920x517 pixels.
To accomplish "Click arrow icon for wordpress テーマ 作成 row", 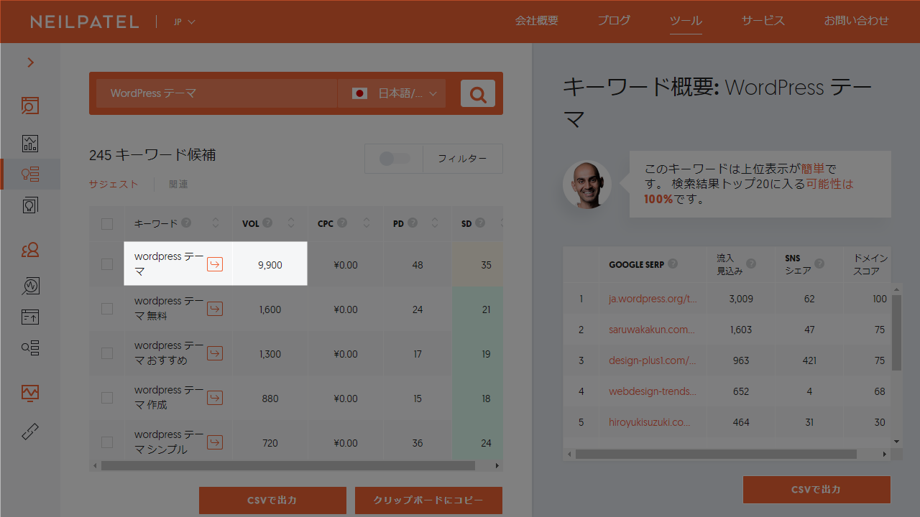I will tap(215, 398).
